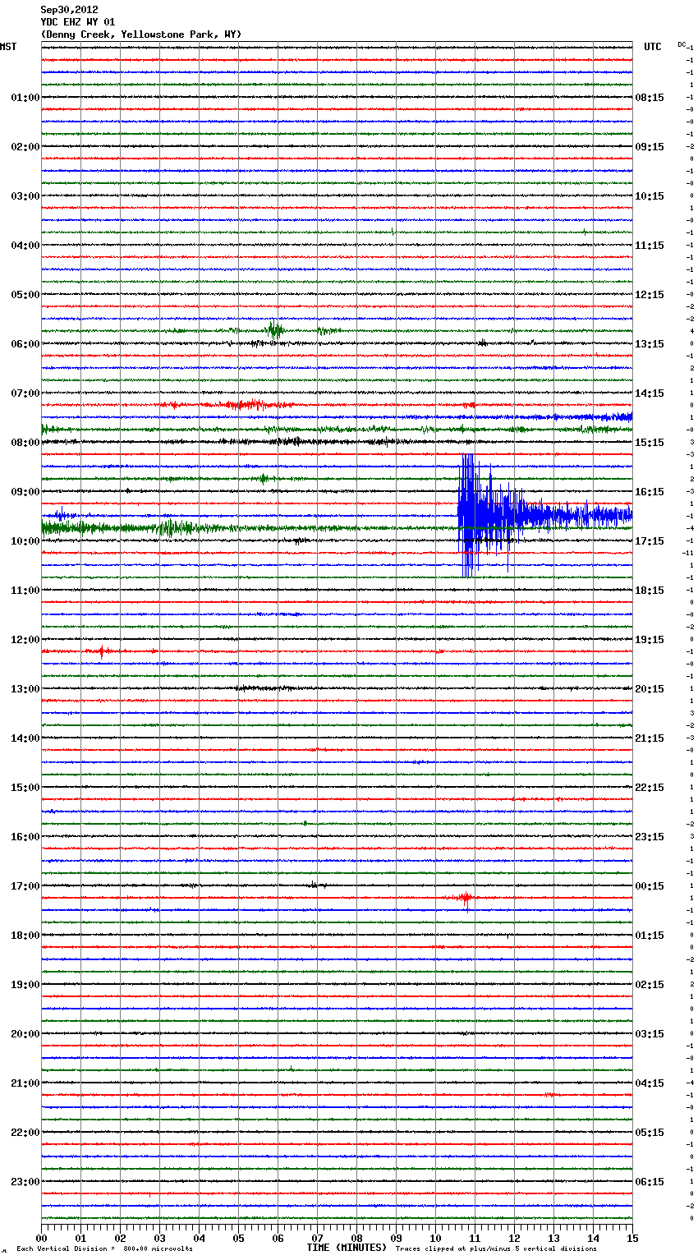Click the 02:00 MST hour label
The width and height of the screenshot is (698, 1260).
click(25, 147)
